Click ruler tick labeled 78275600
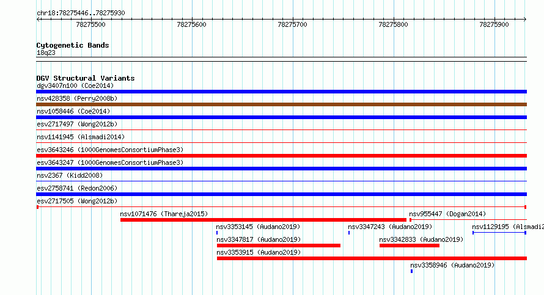 (x=191, y=24)
